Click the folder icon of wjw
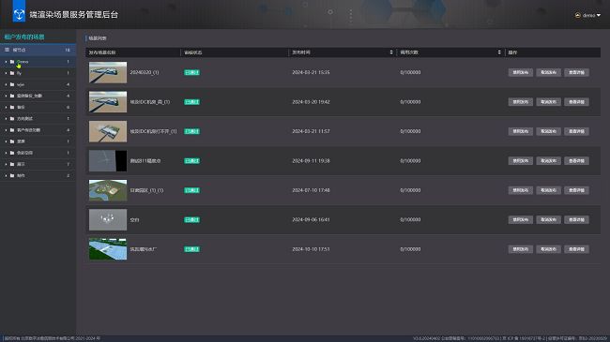 coord(12,84)
